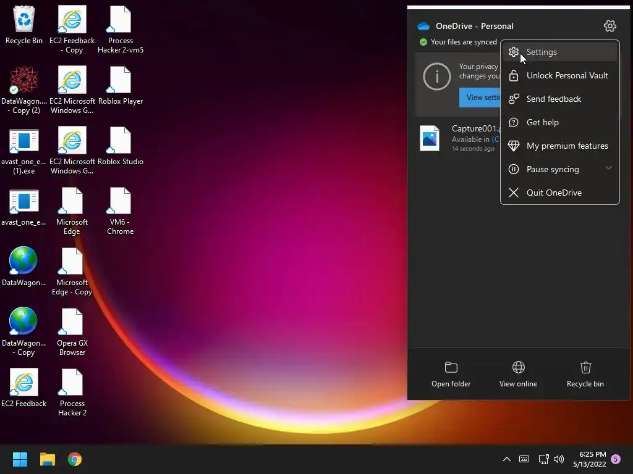Screen dimensions: 633x474
Task: Open the Windows Start button
Action: 20,459
